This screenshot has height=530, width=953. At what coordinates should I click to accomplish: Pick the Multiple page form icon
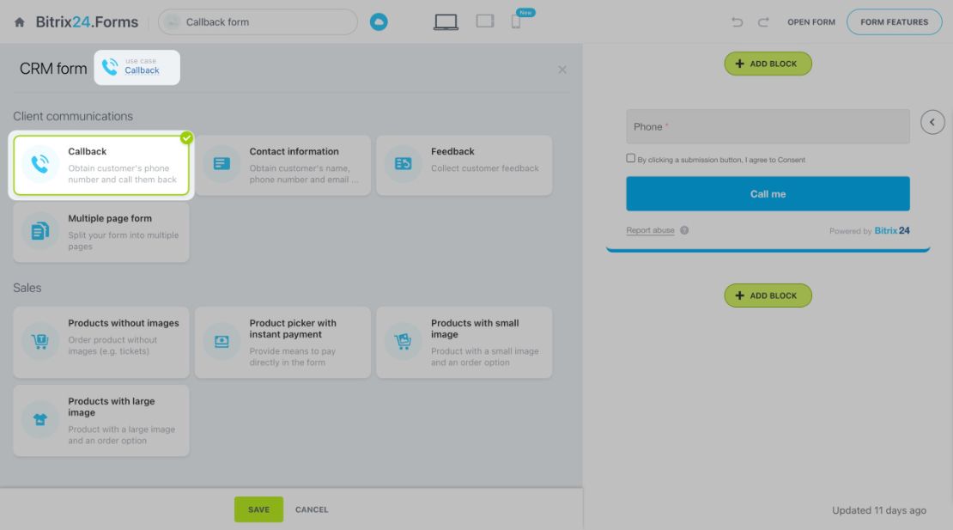40,231
